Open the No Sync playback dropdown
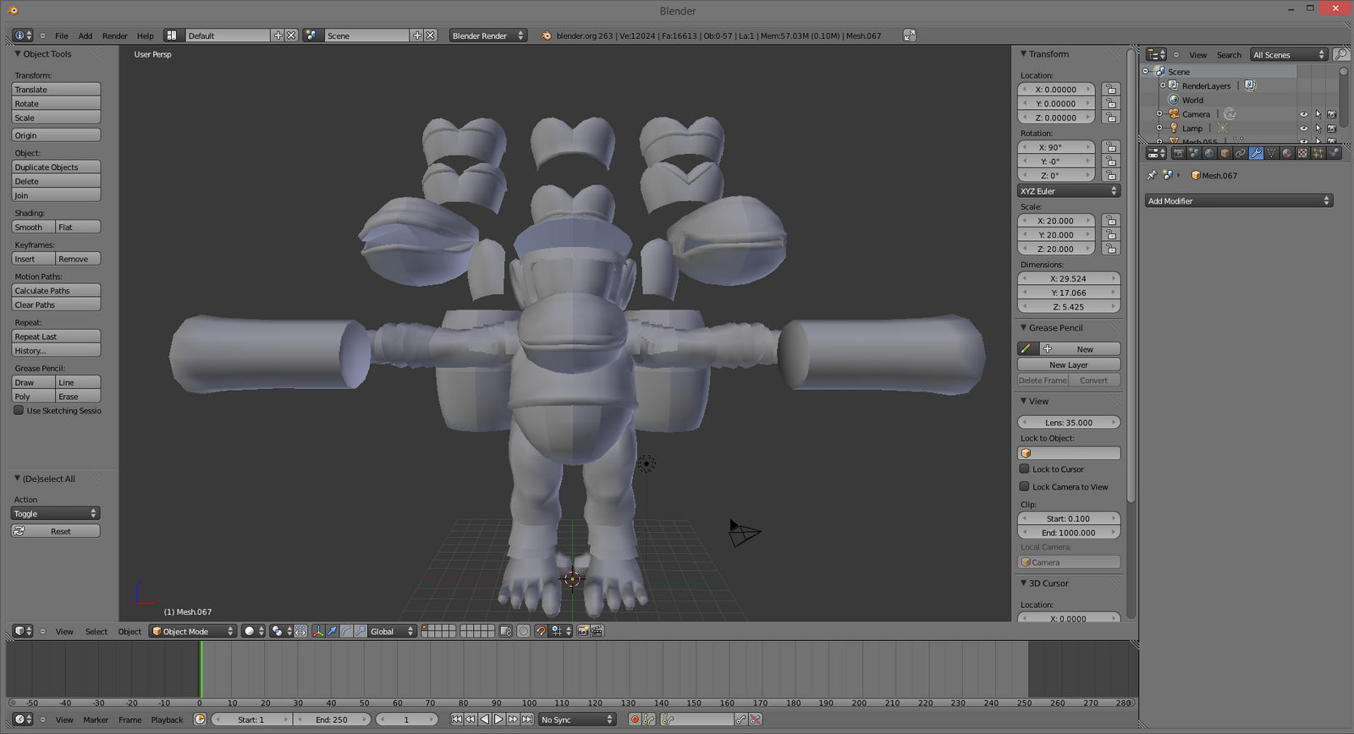This screenshot has width=1354, height=734. [577, 720]
